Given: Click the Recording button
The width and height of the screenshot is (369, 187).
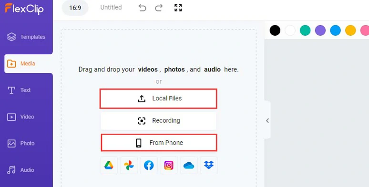Looking at the screenshot, I should tap(158, 120).
